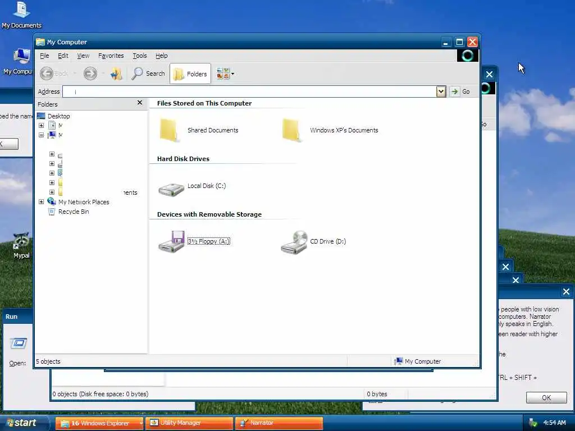Viewport: 575px width, 431px height.
Task: Collapse the My Computer tree node
Action: pyautogui.click(x=41, y=135)
